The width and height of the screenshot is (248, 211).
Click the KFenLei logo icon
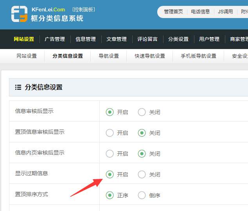19,14
